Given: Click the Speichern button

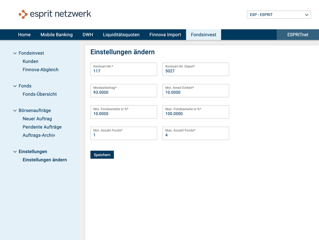Looking at the screenshot, I should (102, 155).
